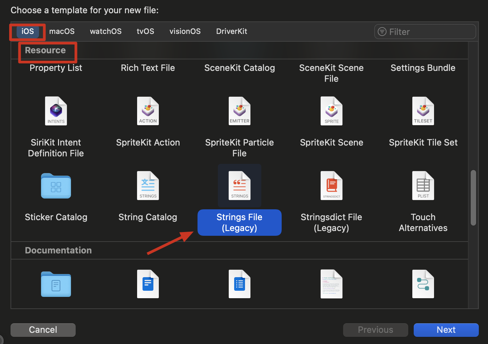
Task: Show the DriverKit templates tab
Action: click(232, 31)
